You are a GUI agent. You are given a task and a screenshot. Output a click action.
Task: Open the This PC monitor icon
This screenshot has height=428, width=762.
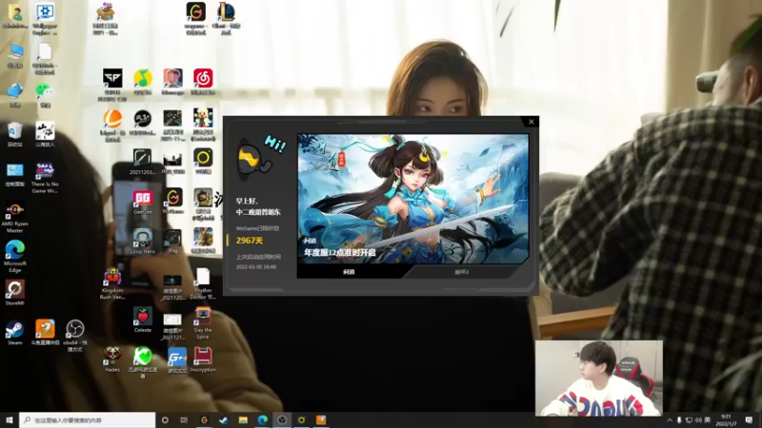coord(14,55)
